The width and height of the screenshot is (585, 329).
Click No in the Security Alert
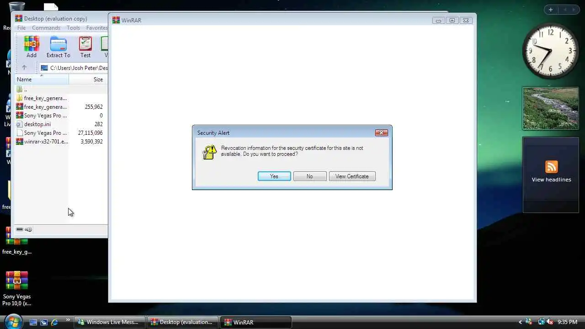point(310,176)
